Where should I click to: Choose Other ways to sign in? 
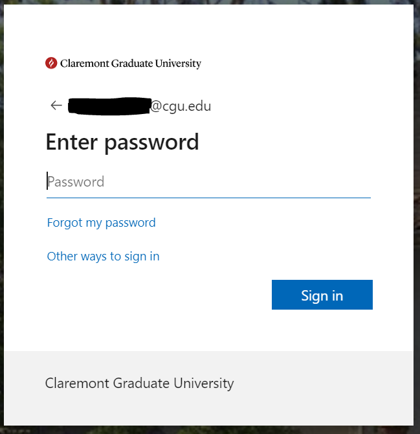coord(103,257)
